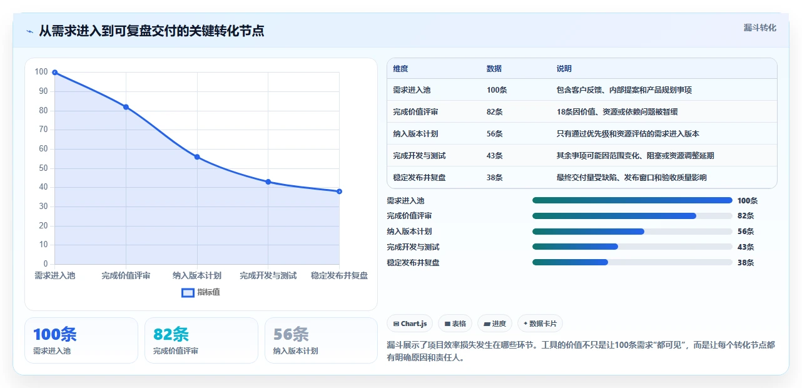Click the title 从需求进入到可复盘交付的关键转化节点
This screenshot has height=388, width=802.
tap(151, 31)
